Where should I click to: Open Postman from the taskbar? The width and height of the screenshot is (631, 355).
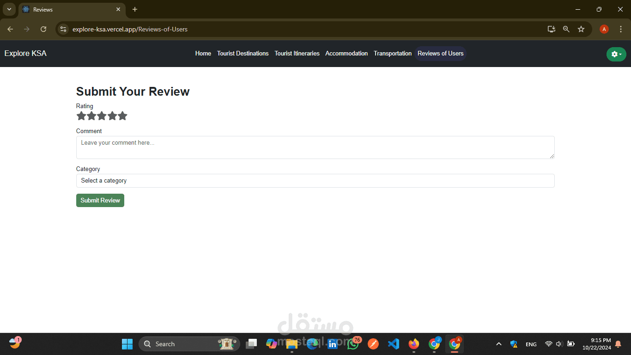tap(373, 344)
